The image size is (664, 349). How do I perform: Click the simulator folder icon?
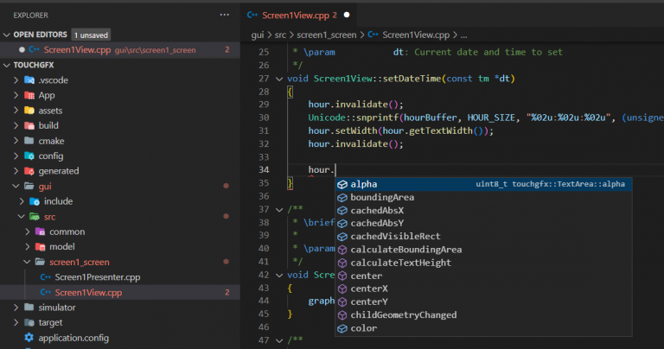(29, 307)
